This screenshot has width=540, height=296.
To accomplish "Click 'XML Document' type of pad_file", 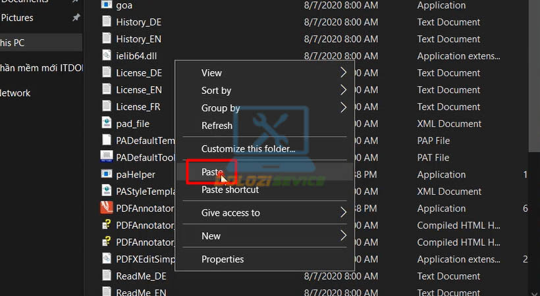I will 449,124.
